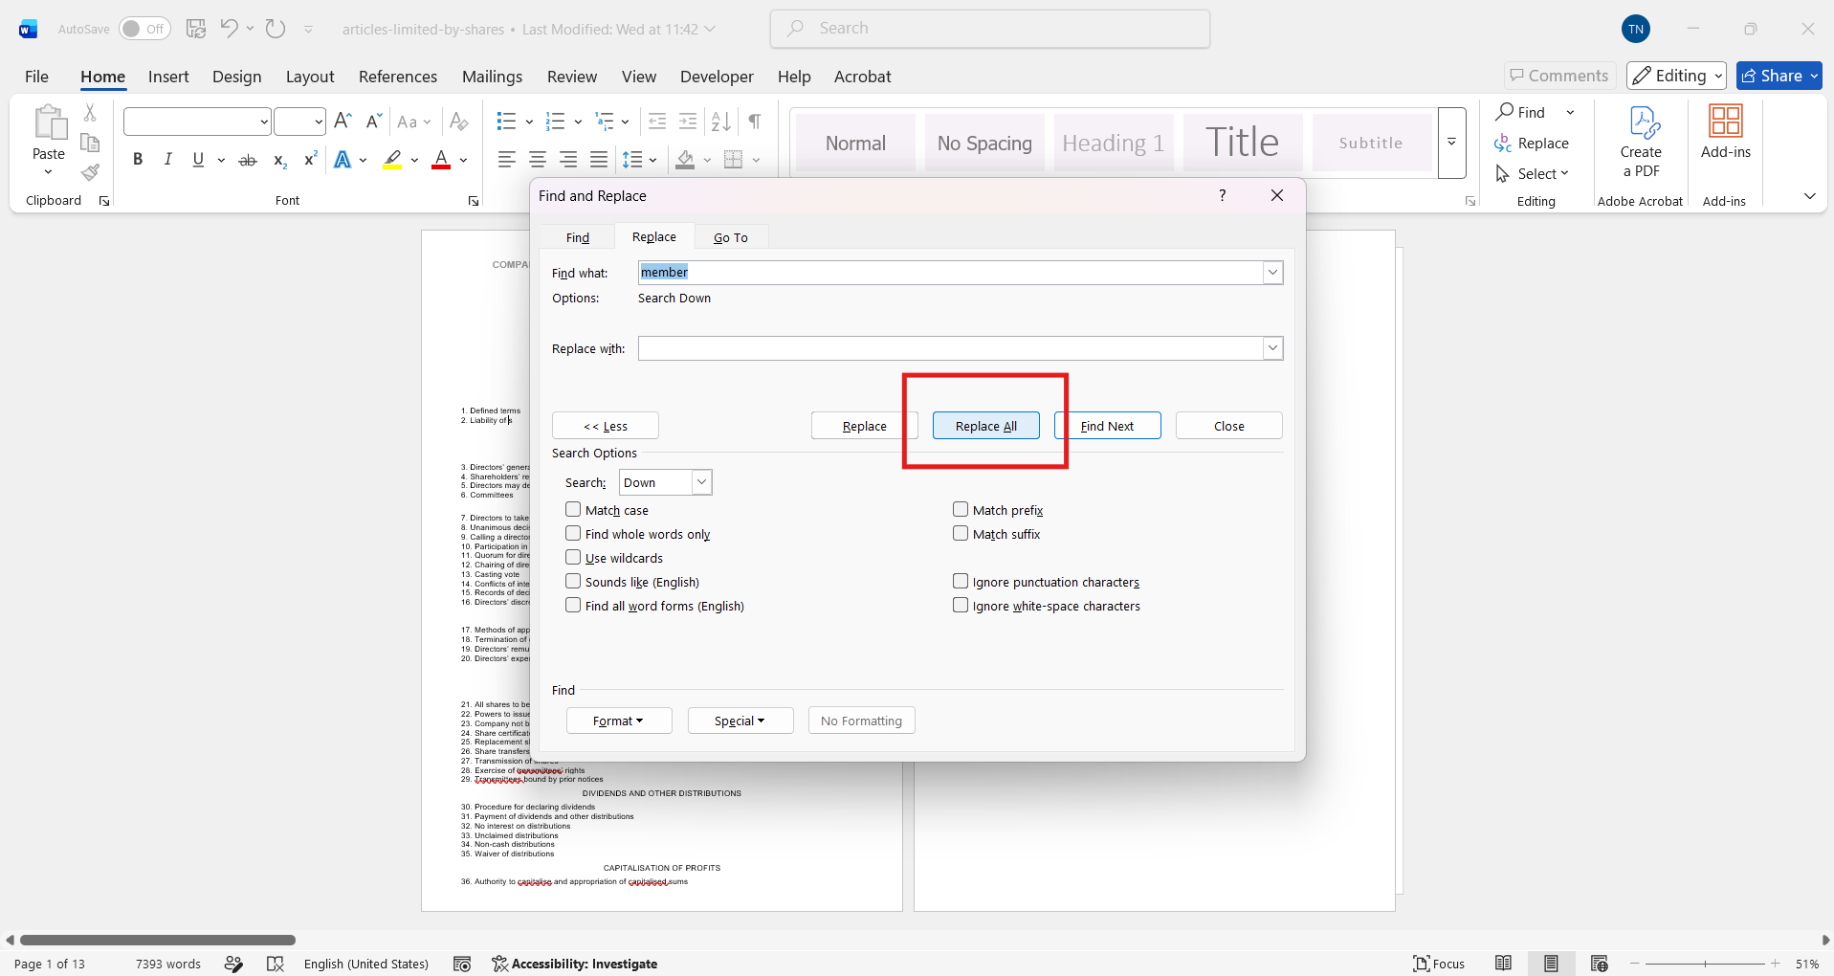Check Ignore white-space characters
1834x976 pixels.
(x=961, y=606)
